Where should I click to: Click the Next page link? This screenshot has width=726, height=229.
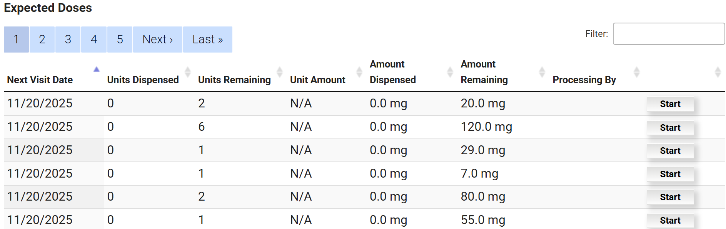click(x=157, y=40)
